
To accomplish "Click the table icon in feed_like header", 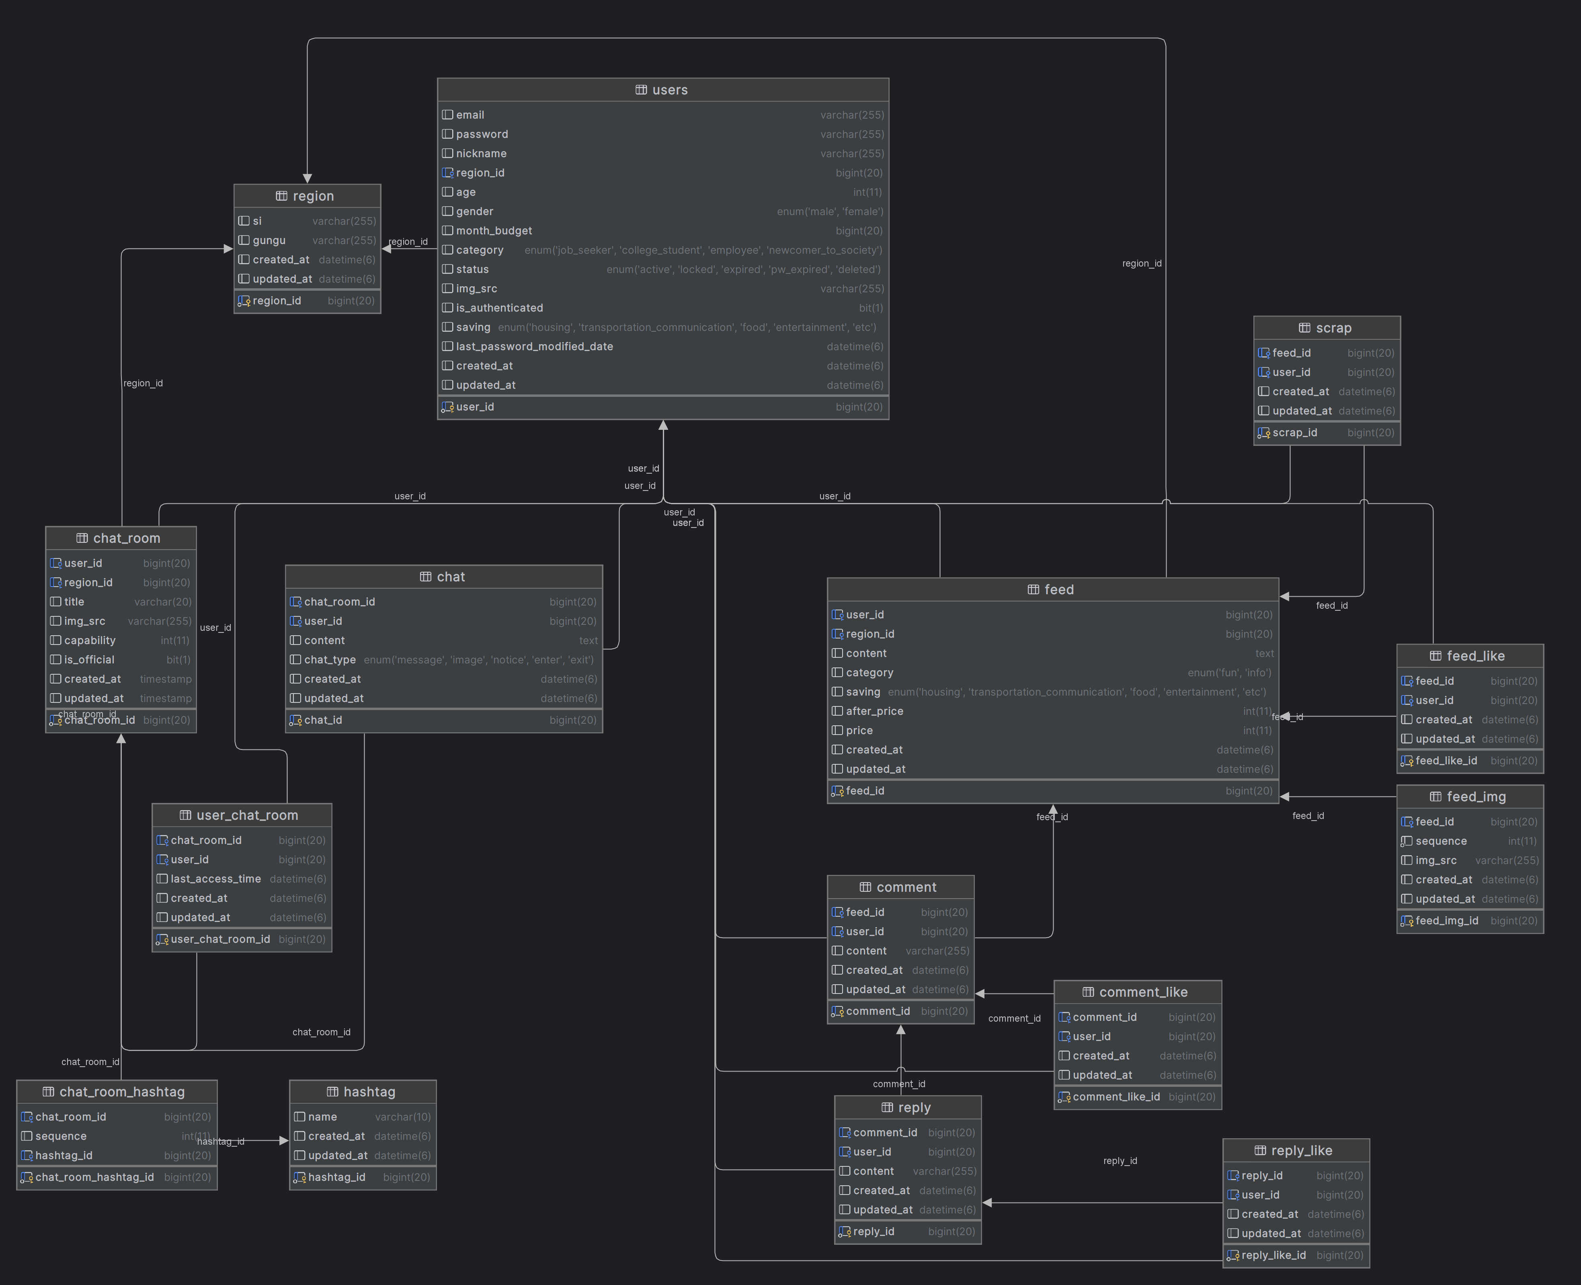I will pyautogui.click(x=1435, y=656).
